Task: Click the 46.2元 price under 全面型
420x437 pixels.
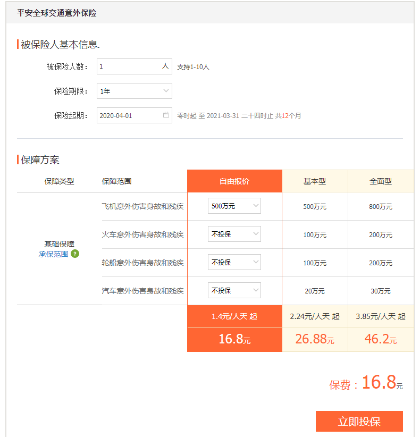Action: (381, 339)
